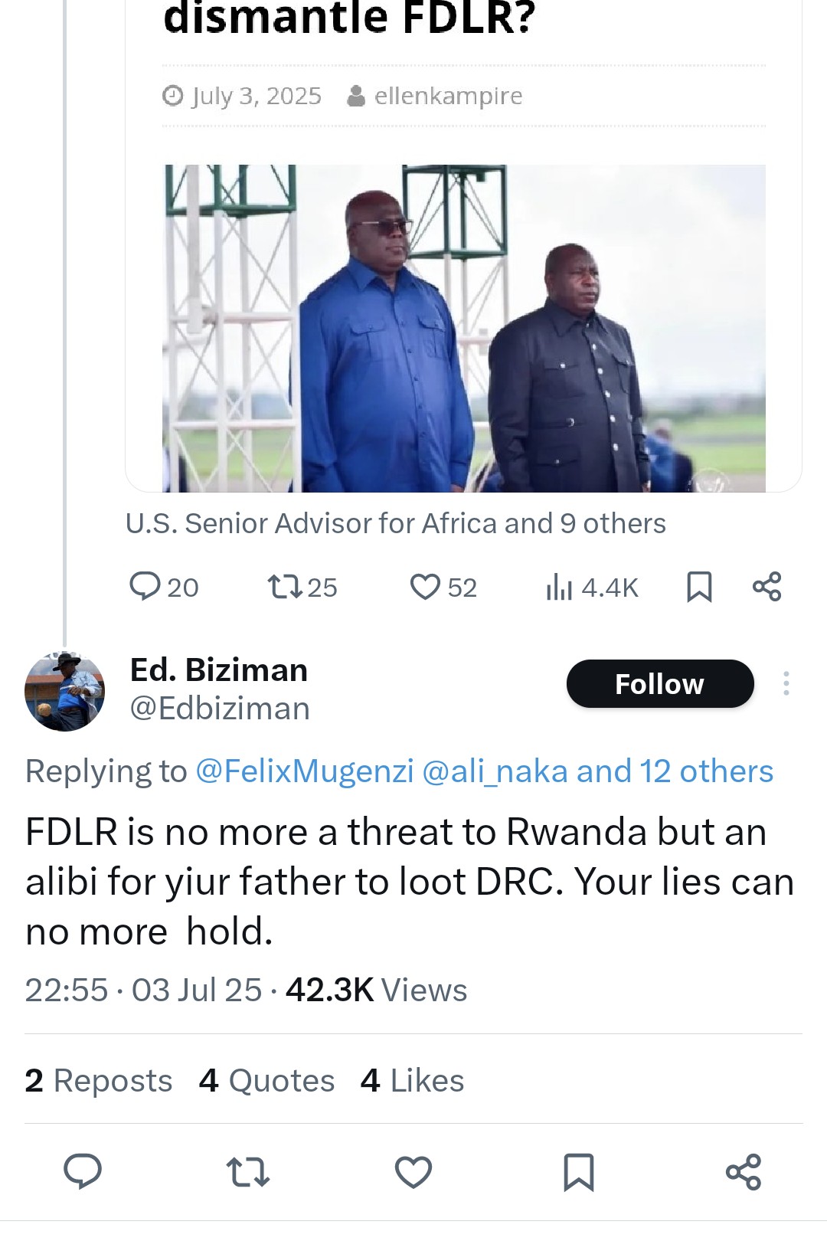
Task: Expand 'and 12 others' reply list
Action: [x=674, y=771]
